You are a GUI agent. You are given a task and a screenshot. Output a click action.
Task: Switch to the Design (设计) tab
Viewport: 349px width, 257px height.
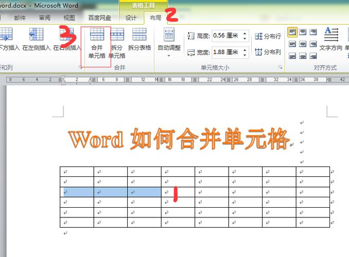coord(131,18)
